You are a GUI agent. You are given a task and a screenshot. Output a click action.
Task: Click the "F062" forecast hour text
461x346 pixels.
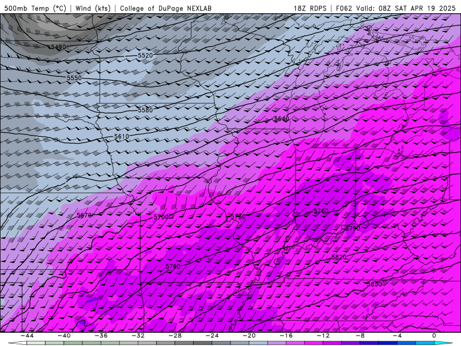point(343,8)
